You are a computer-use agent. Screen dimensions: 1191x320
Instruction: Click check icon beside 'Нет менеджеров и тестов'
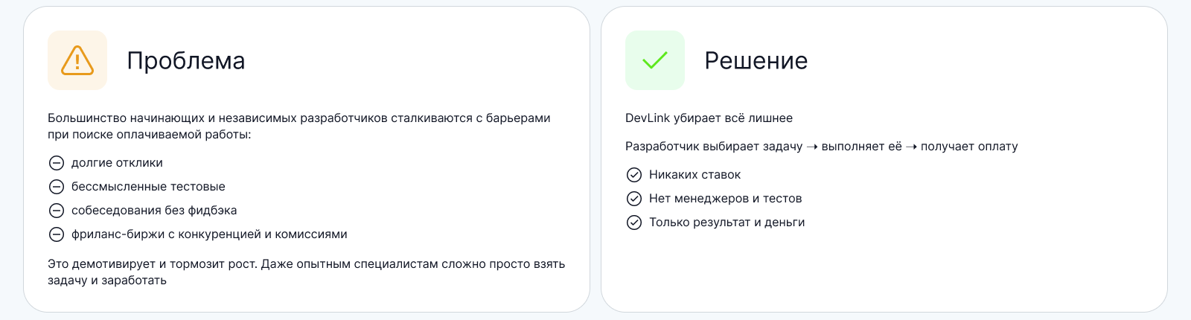pyautogui.click(x=634, y=199)
